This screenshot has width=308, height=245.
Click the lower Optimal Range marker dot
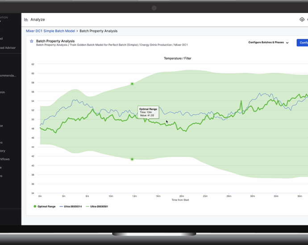click(132, 159)
